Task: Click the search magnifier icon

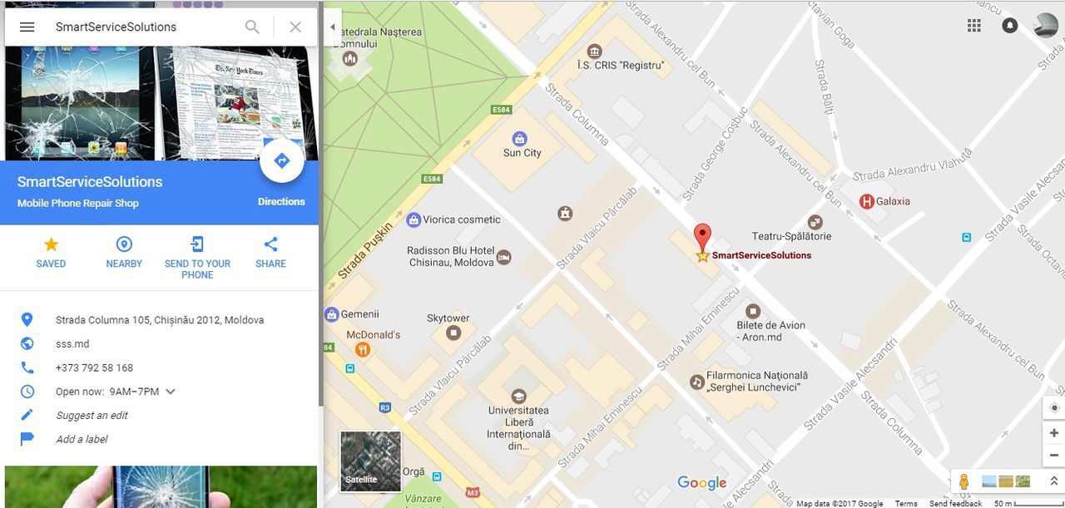Action: pyautogui.click(x=252, y=27)
